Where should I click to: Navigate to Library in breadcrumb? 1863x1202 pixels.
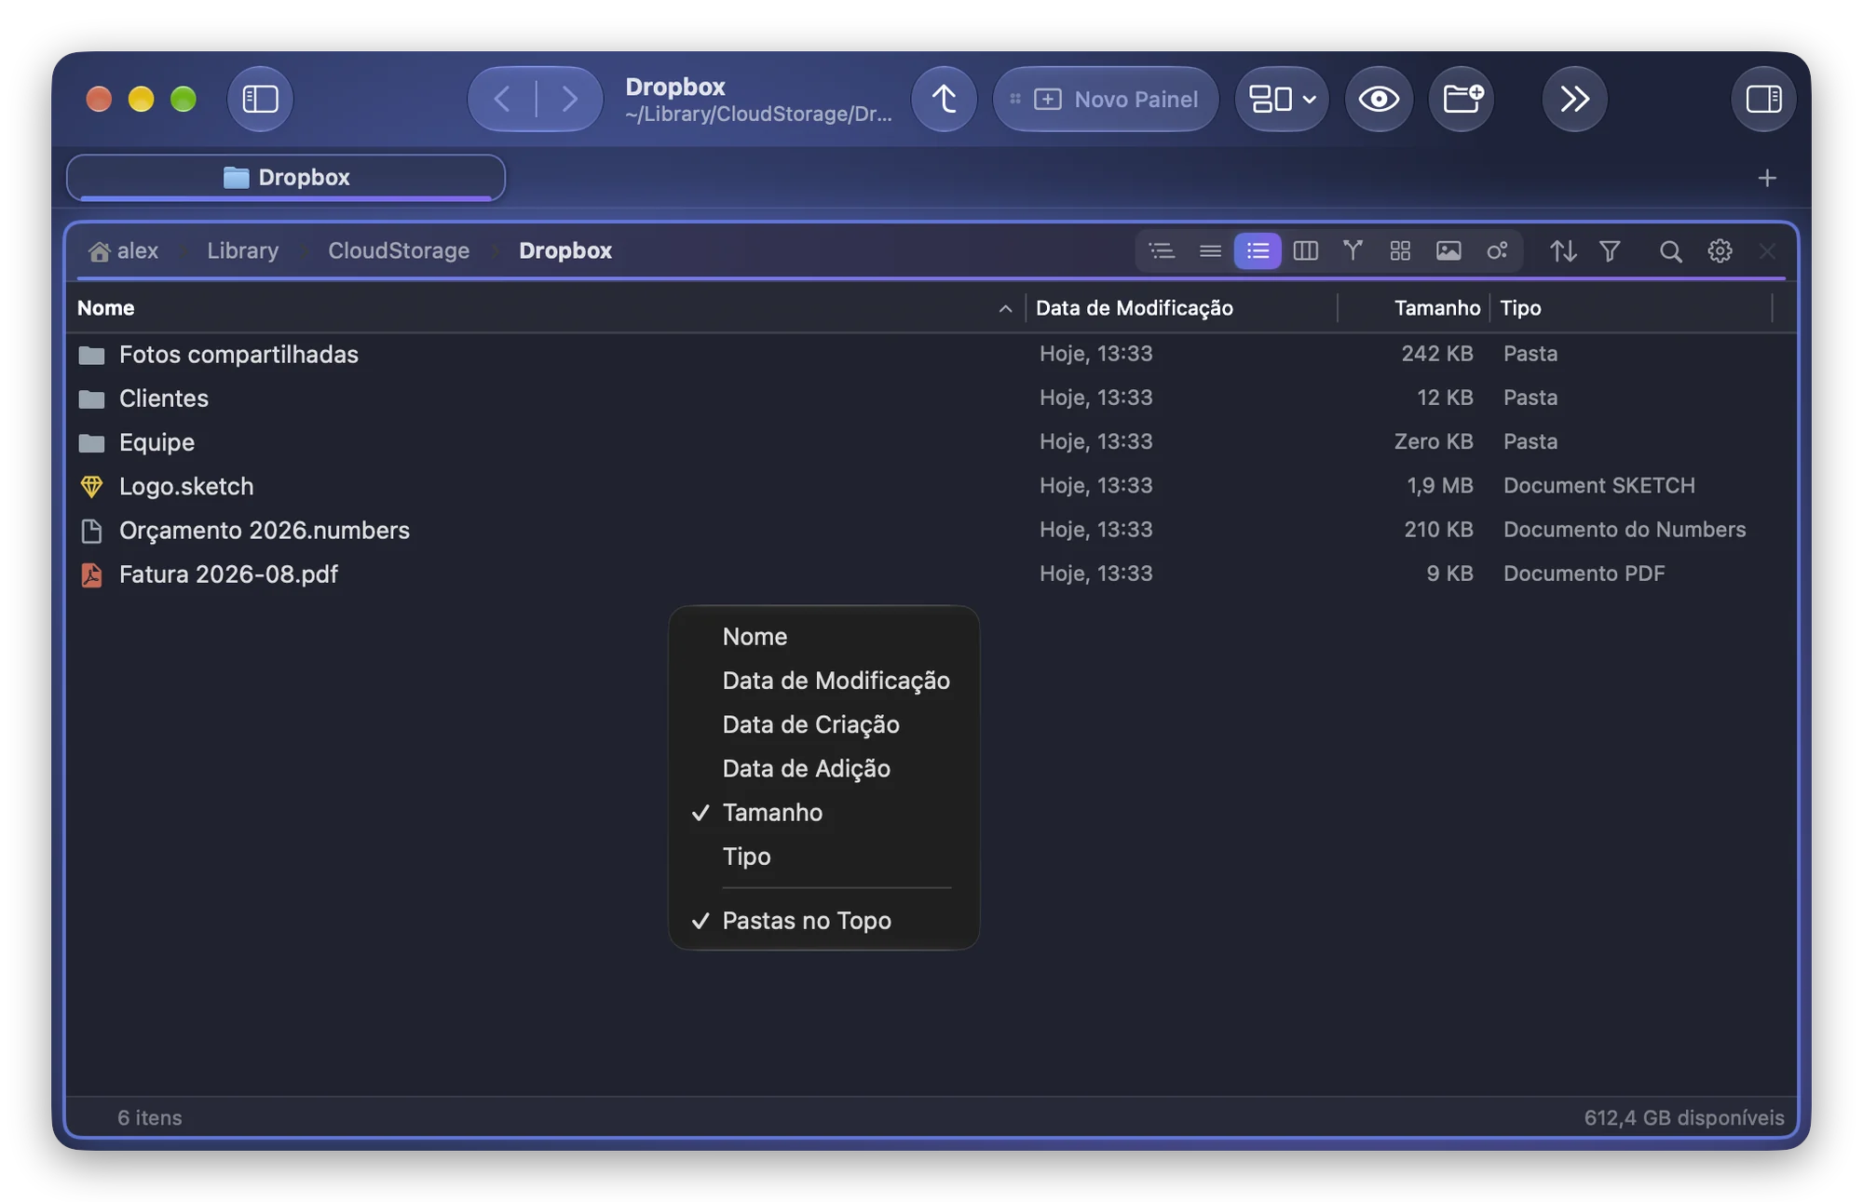click(242, 250)
